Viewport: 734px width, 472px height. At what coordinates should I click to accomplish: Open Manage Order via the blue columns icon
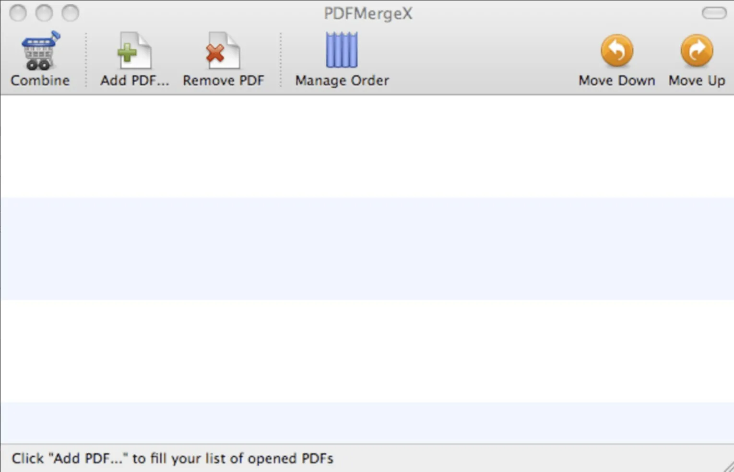click(x=342, y=50)
